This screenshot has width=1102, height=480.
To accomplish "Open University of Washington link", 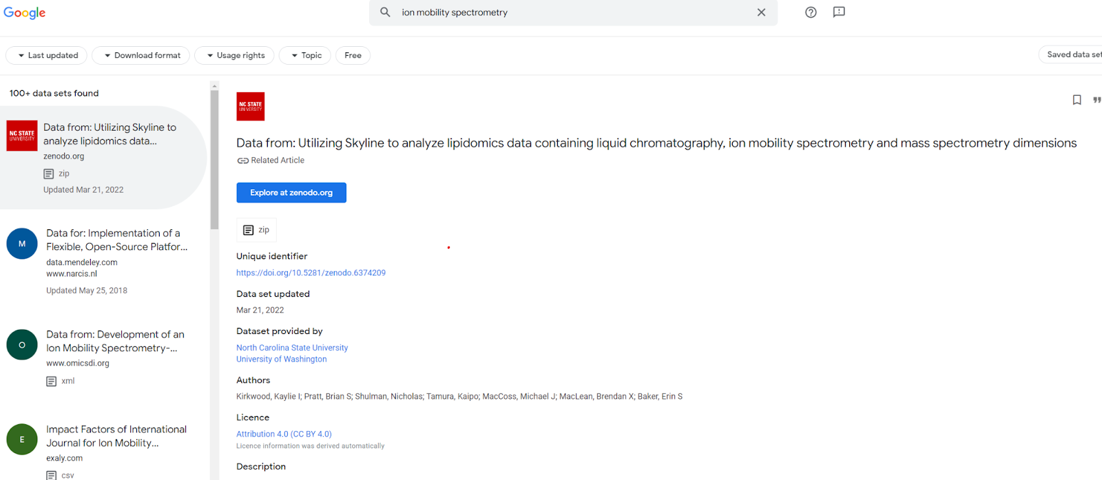I will coord(282,359).
